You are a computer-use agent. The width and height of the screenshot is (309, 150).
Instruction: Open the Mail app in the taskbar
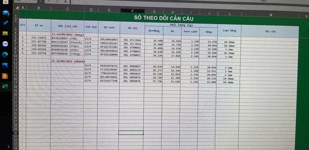(x=5, y=13)
